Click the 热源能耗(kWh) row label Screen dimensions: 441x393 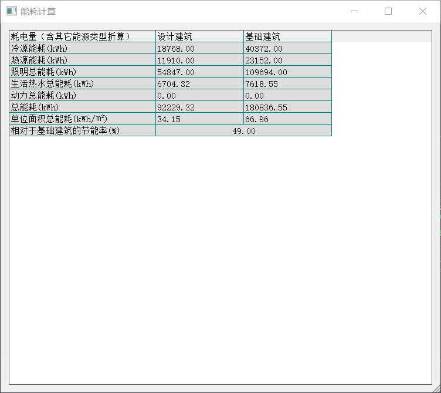coord(82,60)
